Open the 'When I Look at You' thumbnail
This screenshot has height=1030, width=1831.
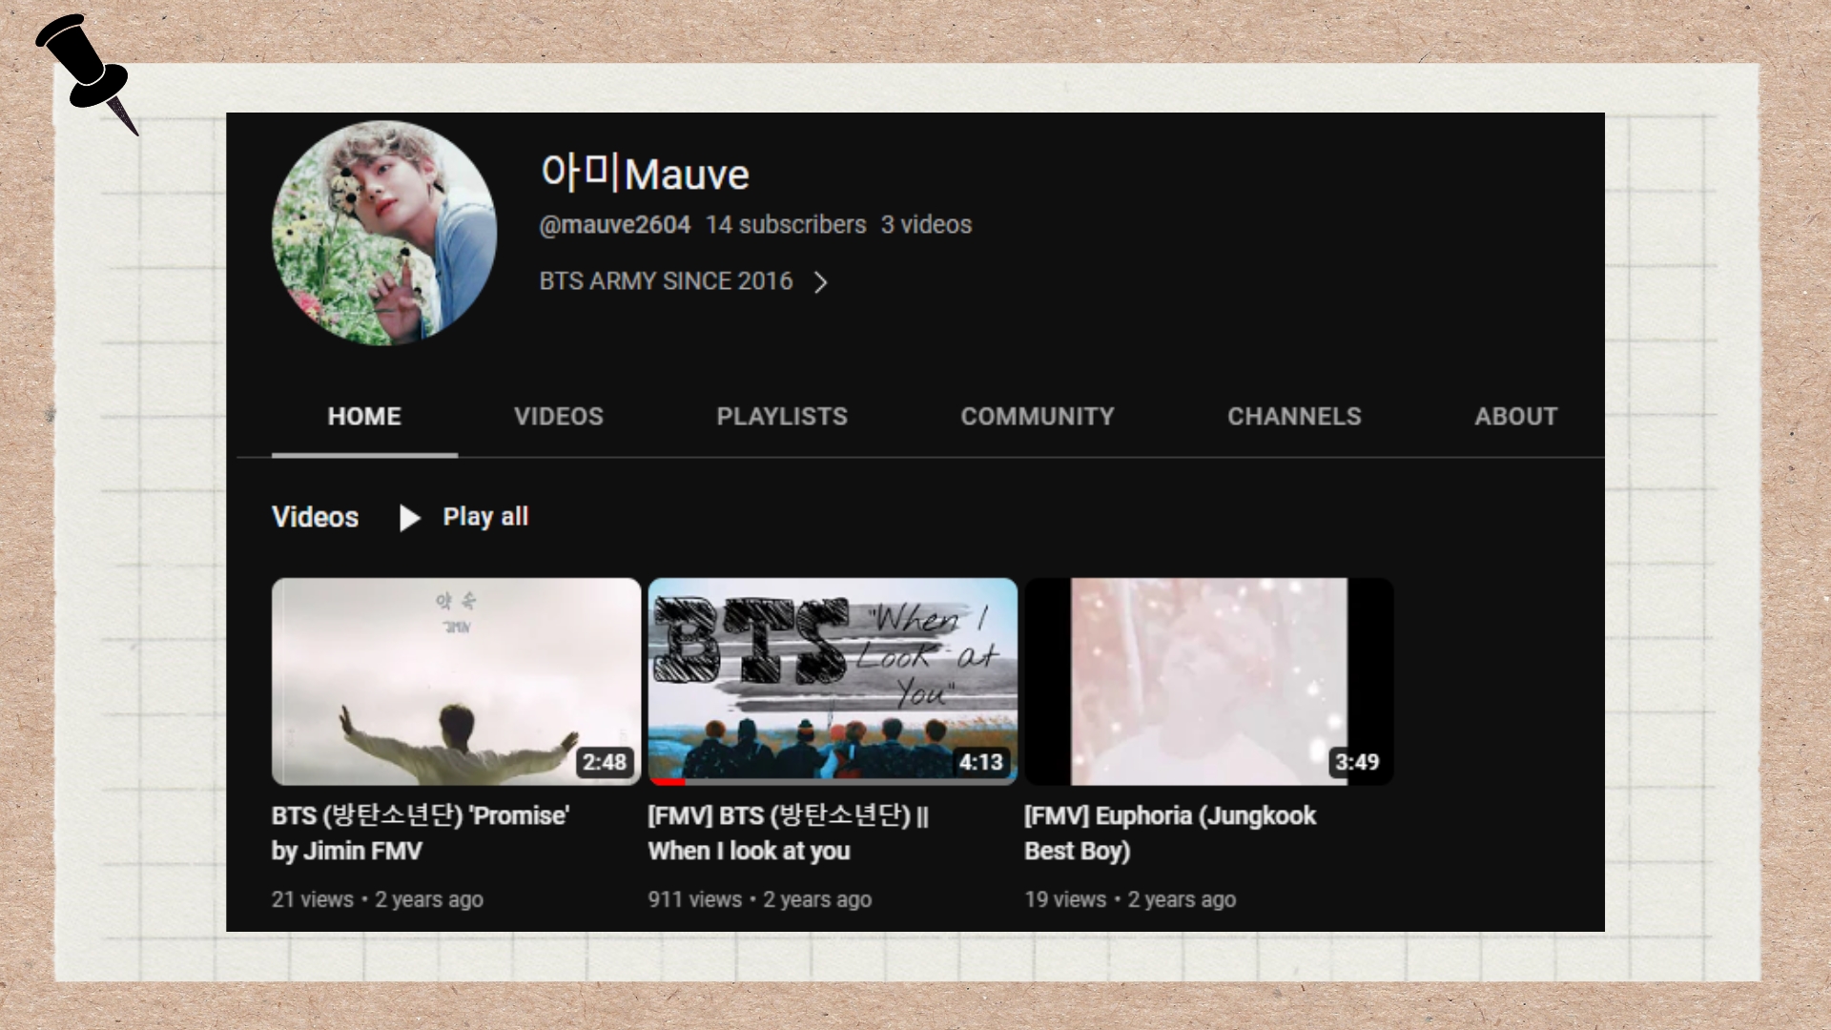tap(833, 681)
